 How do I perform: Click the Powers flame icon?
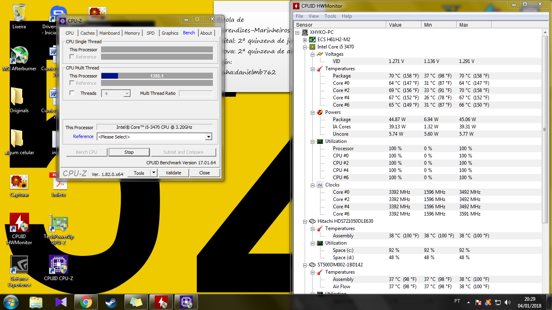click(x=320, y=112)
